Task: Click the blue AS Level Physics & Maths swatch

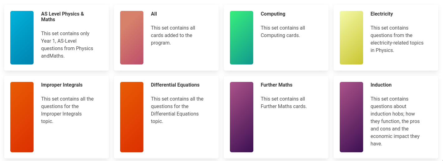Action: click(x=22, y=38)
